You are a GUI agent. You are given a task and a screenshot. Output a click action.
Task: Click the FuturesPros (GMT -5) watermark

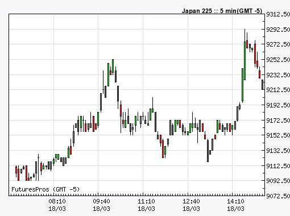tap(45, 189)
